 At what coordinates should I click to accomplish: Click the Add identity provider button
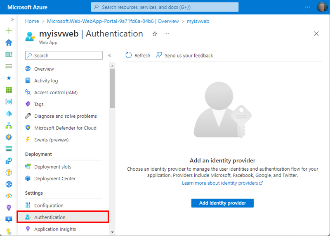click(222, 203)
